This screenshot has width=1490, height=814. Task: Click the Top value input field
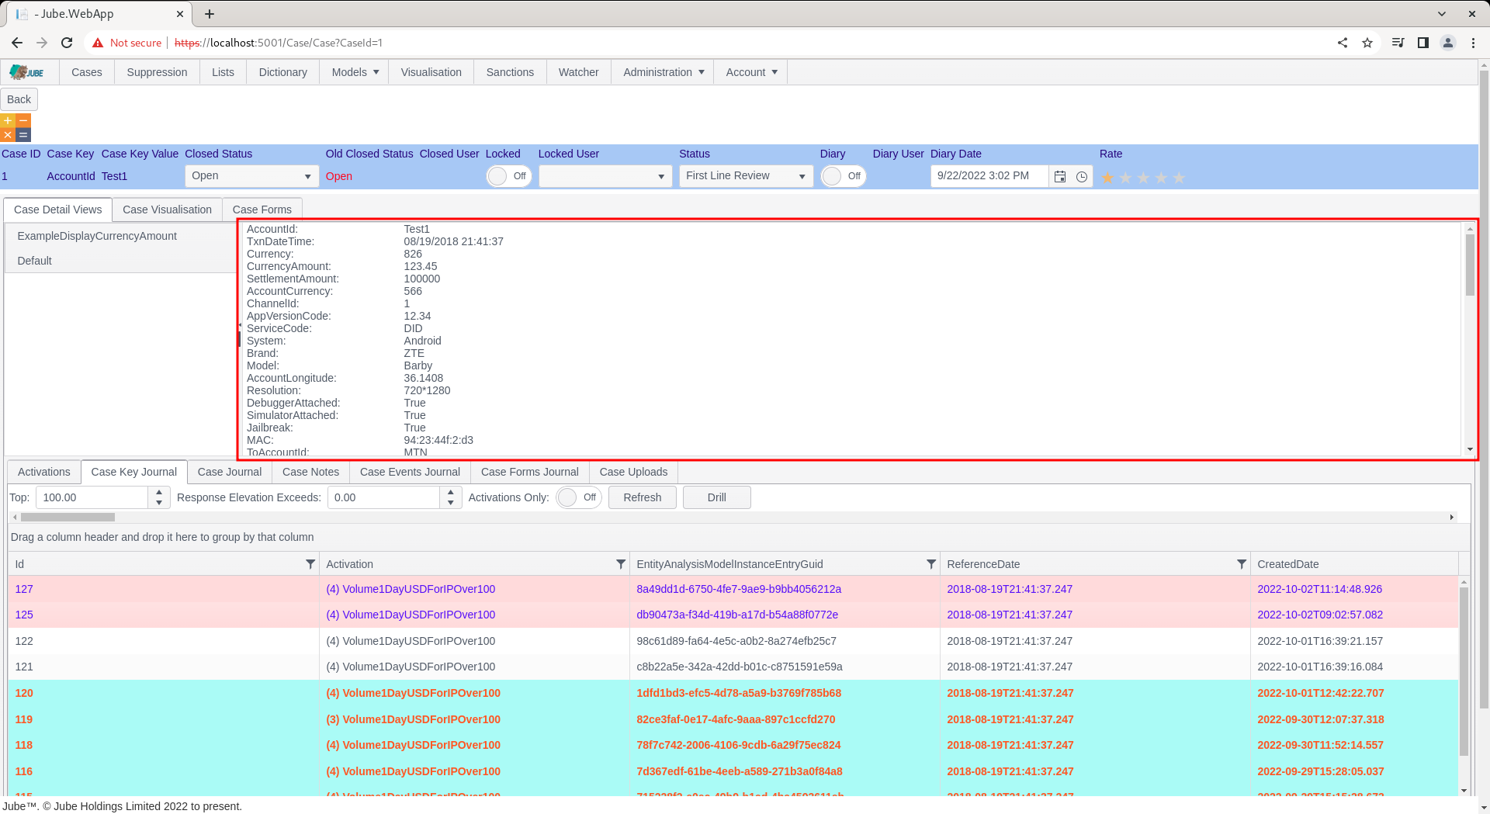tap(92, 497)
